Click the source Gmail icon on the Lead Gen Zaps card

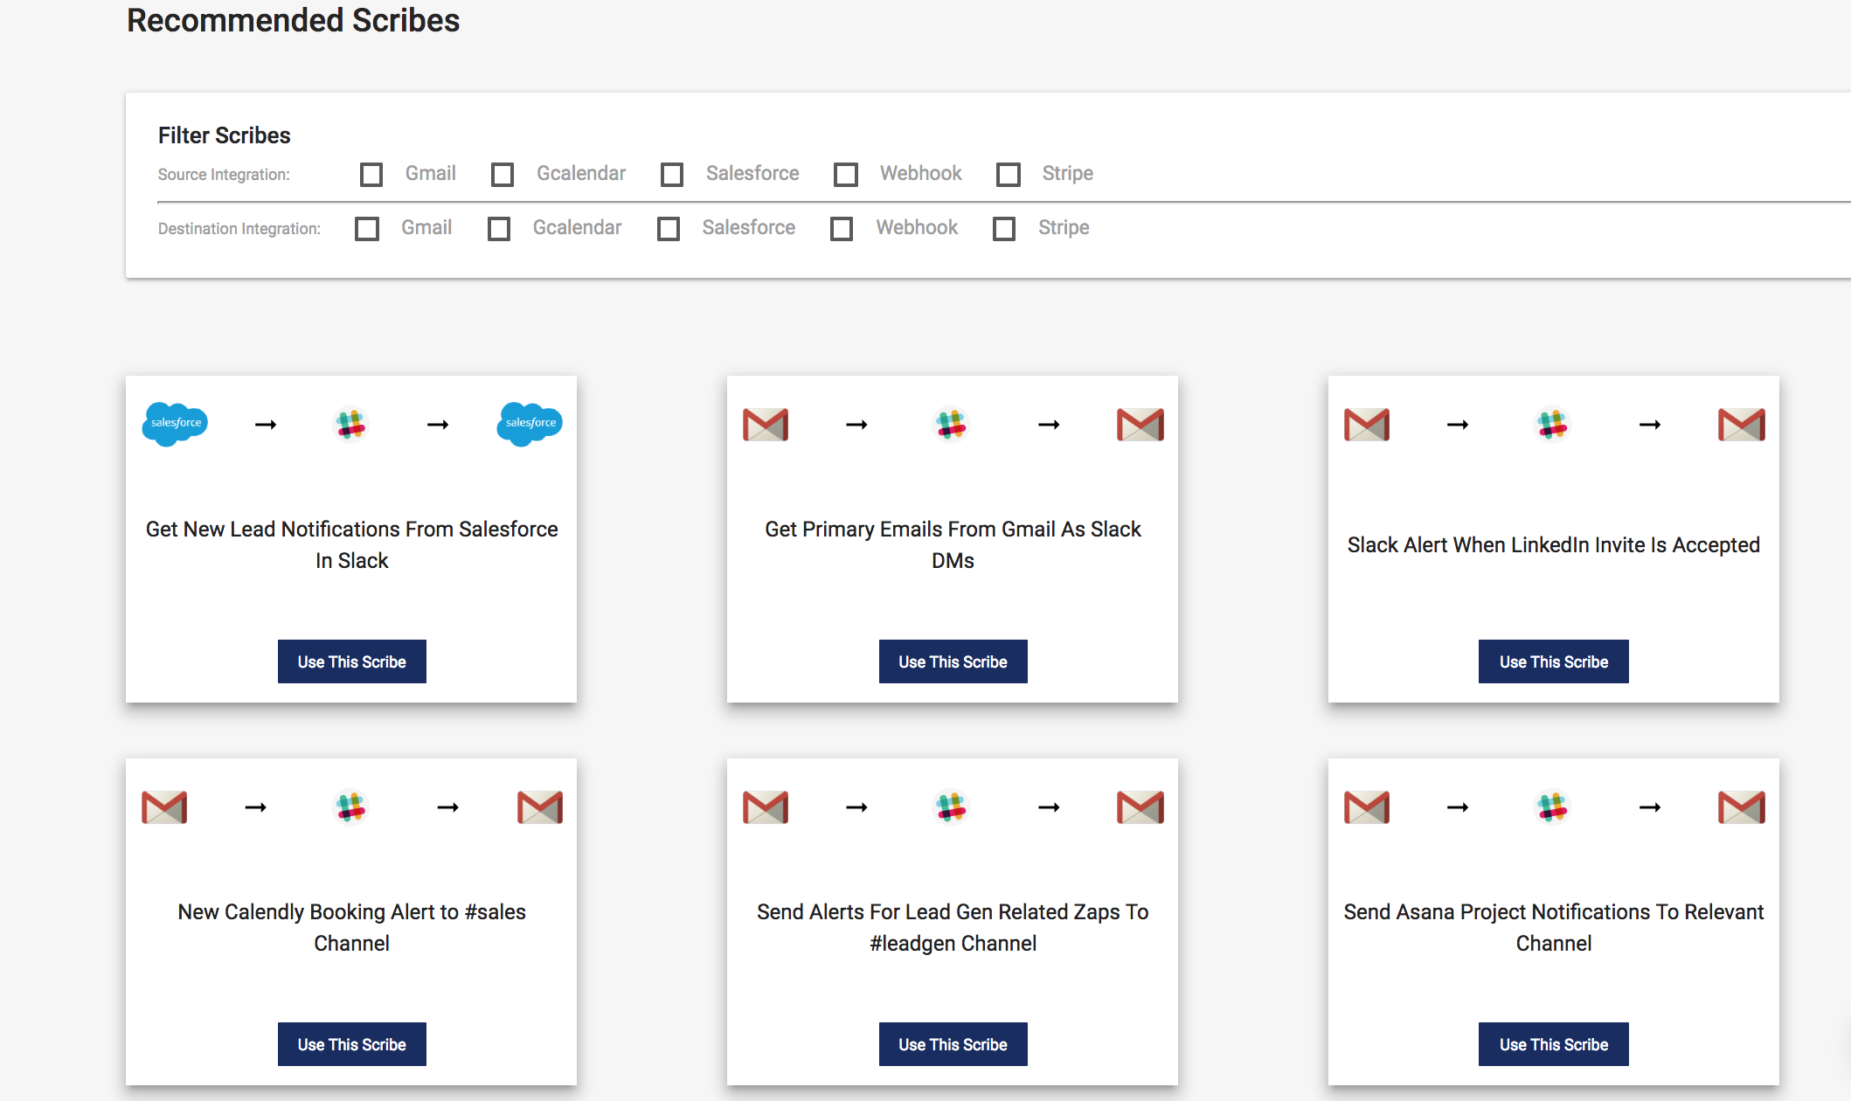(x=766, y=807)
